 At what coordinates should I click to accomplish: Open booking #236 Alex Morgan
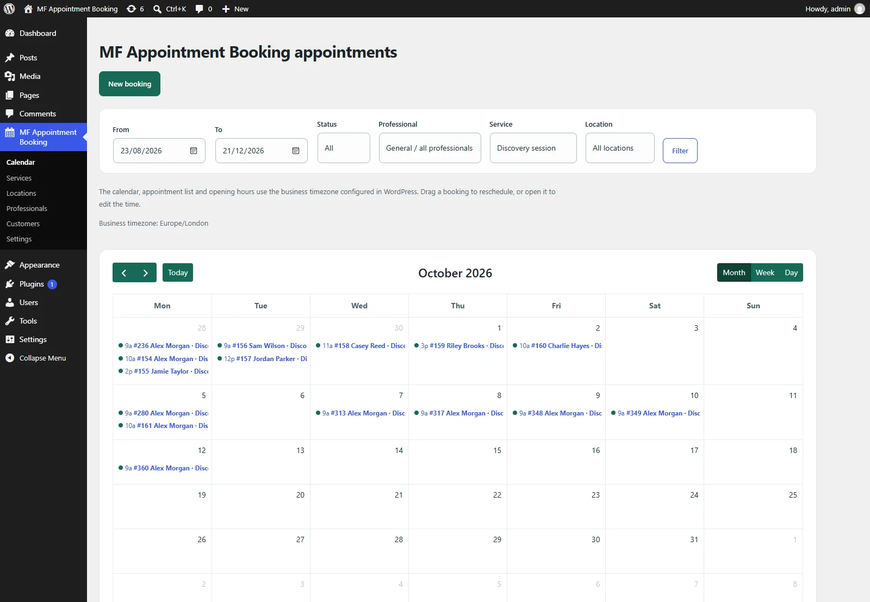pos(163,346)
